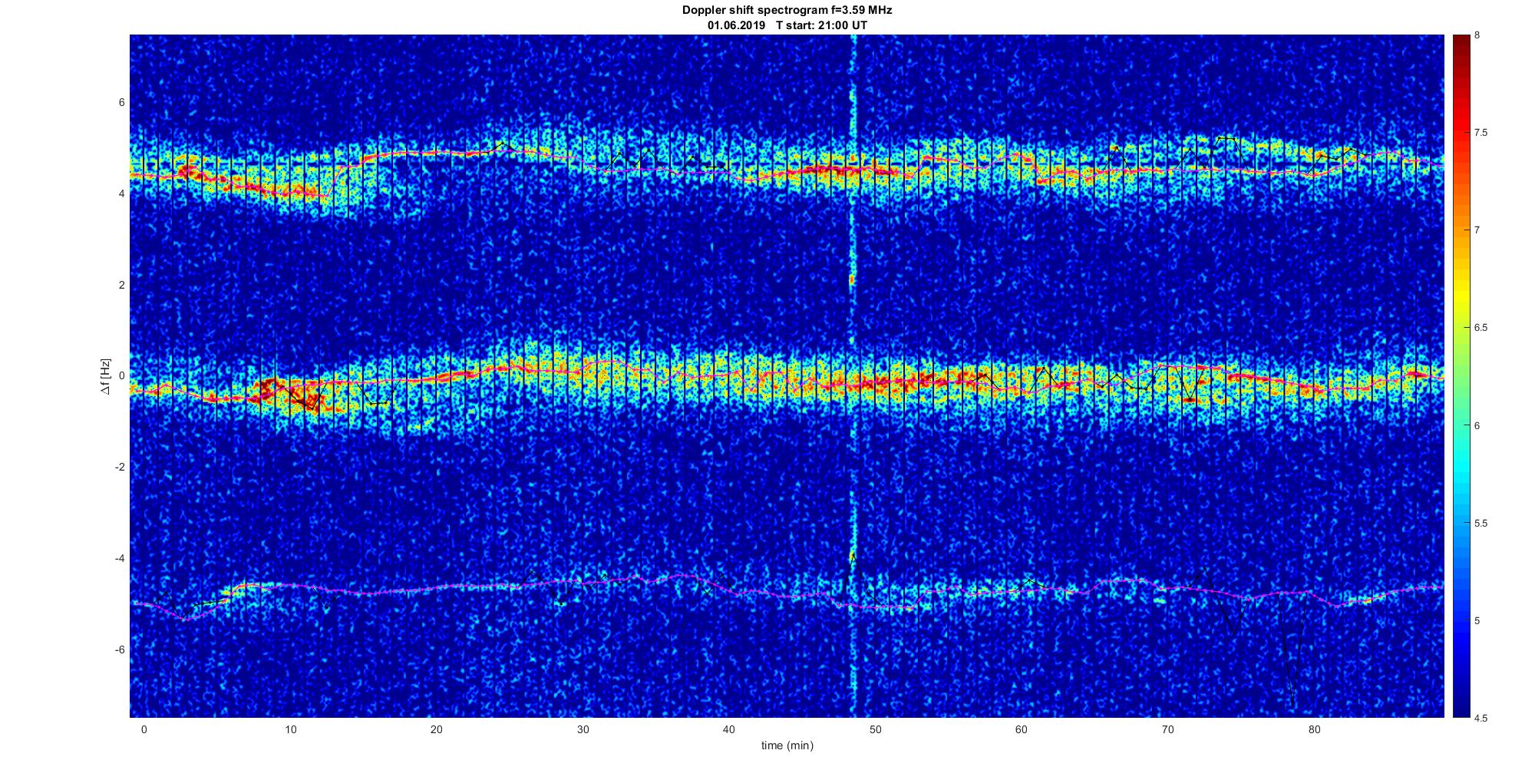Click the x-axis label 'time (min)'
Screen dimensions: 1535x770
tap(787, 745)
